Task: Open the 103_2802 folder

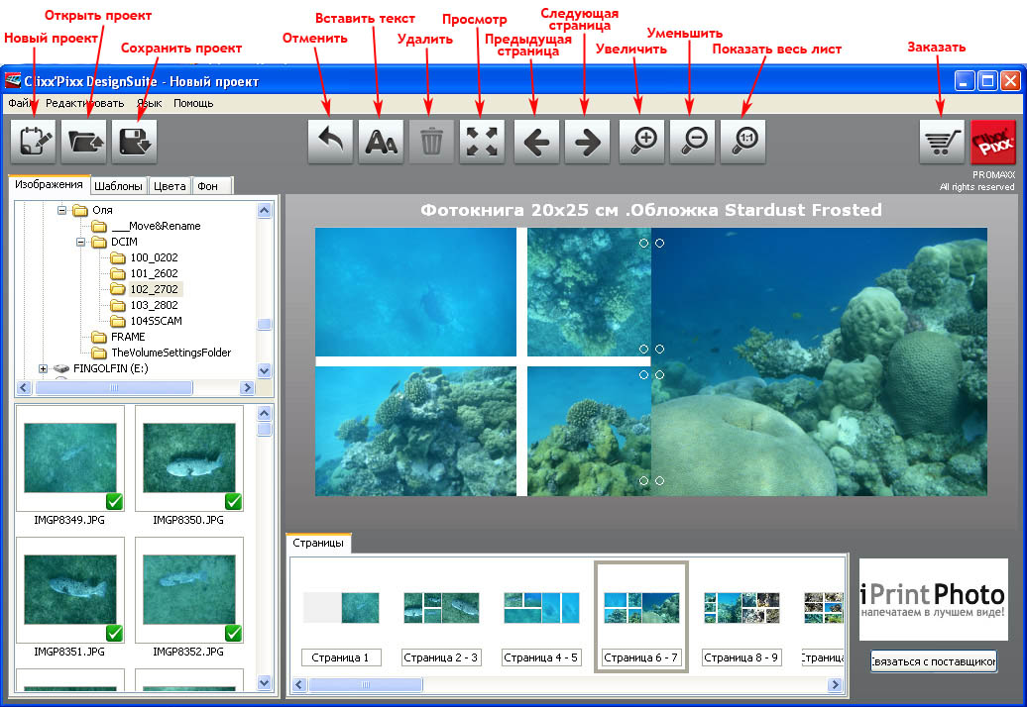Action: 154,305
